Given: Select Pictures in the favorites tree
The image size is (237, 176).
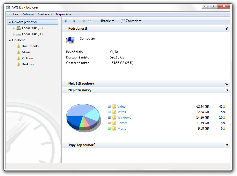Looking at the screenshot, I should tap(28, 58).
